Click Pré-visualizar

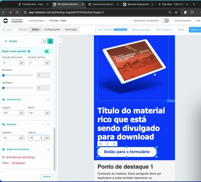point(164,30)
